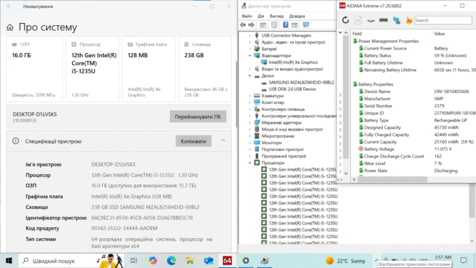Open the Settings gear on taskbar
Screen dimensions: 476x268
coord(245,261)
